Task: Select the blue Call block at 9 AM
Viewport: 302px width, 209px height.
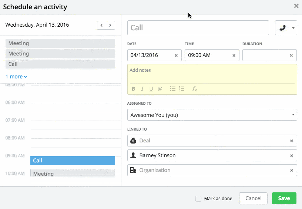Action: point(73,161)
